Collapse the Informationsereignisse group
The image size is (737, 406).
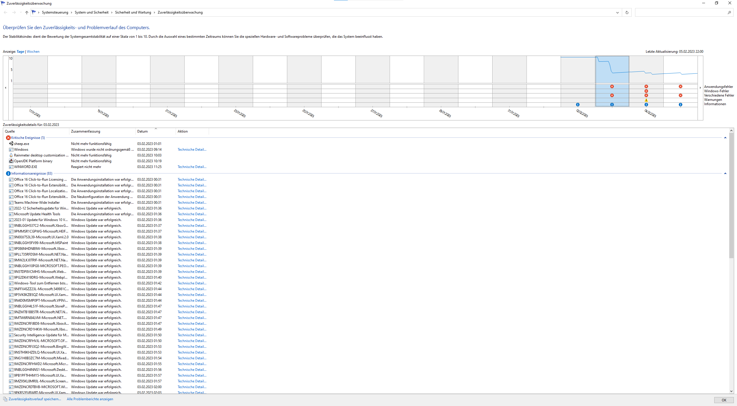coord(725,173)
